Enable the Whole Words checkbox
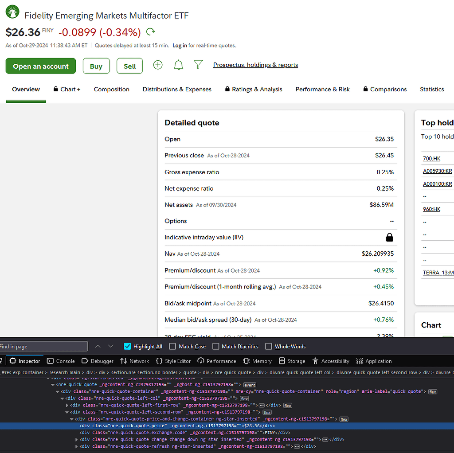 268,346
